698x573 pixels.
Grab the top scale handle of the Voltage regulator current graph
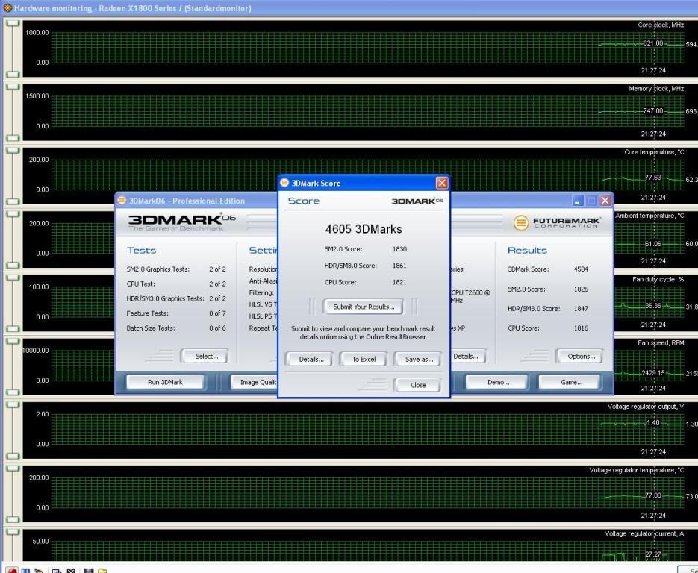13,532
